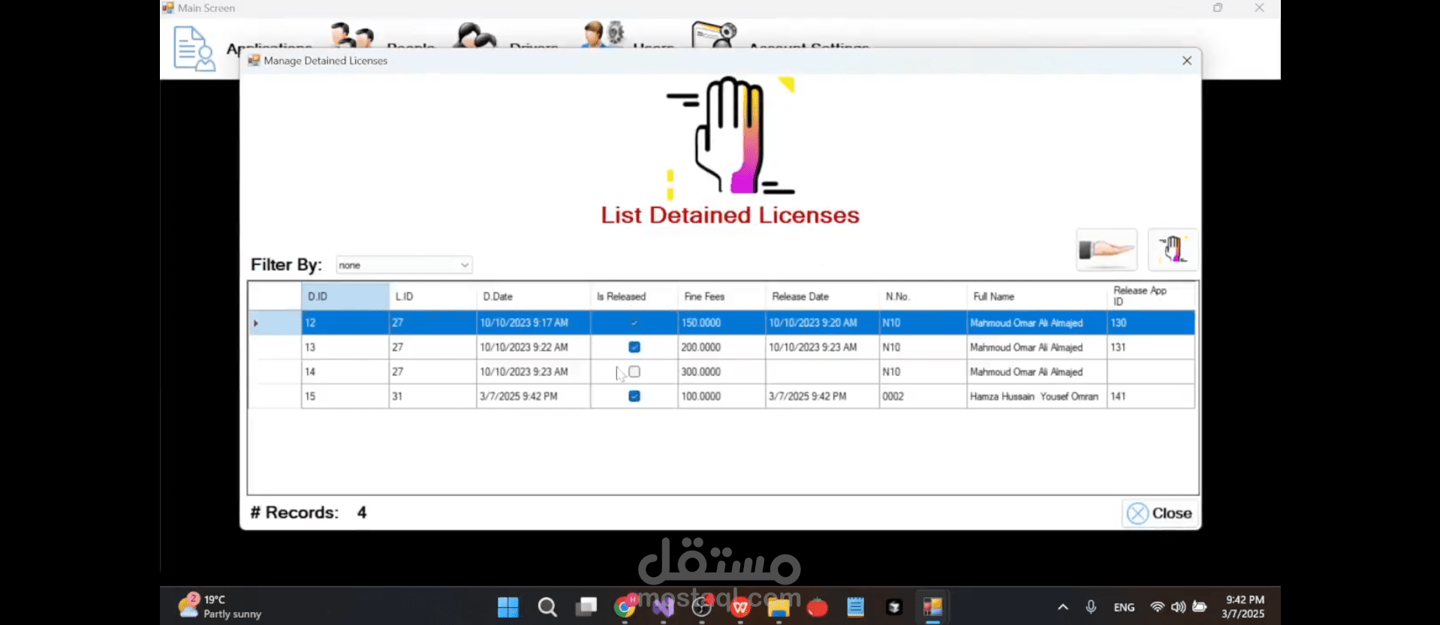Click Release App ID 141 cell
Viewport: 1440px width, 625px height.
(x=1151, y=396)
